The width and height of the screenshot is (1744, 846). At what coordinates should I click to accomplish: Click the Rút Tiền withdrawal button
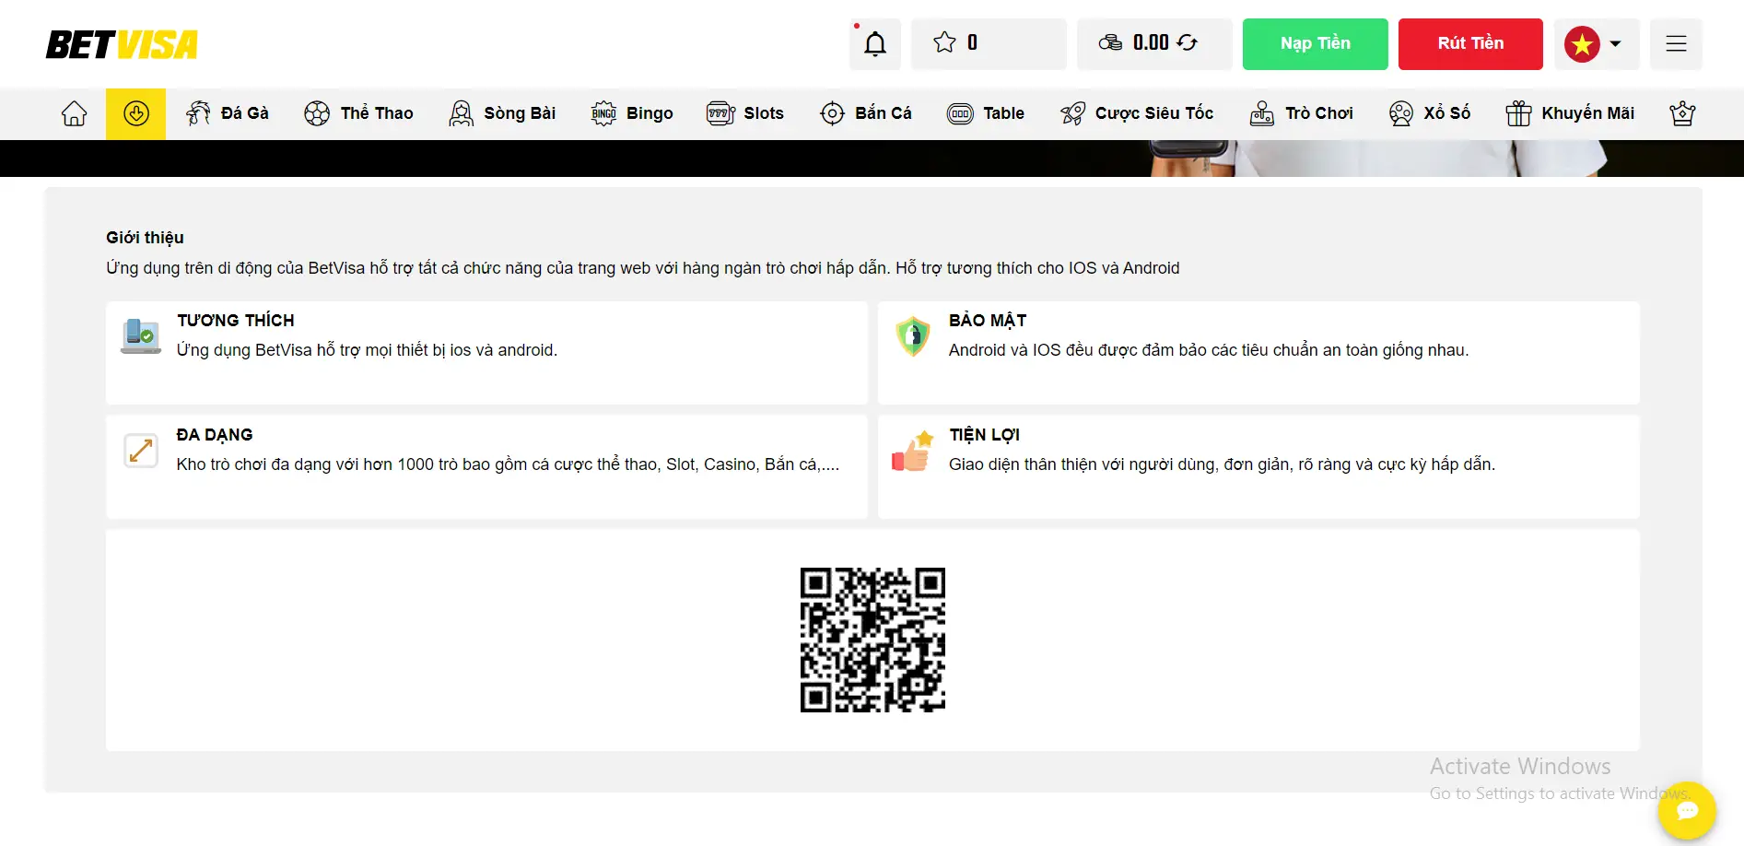(1470, 42)
